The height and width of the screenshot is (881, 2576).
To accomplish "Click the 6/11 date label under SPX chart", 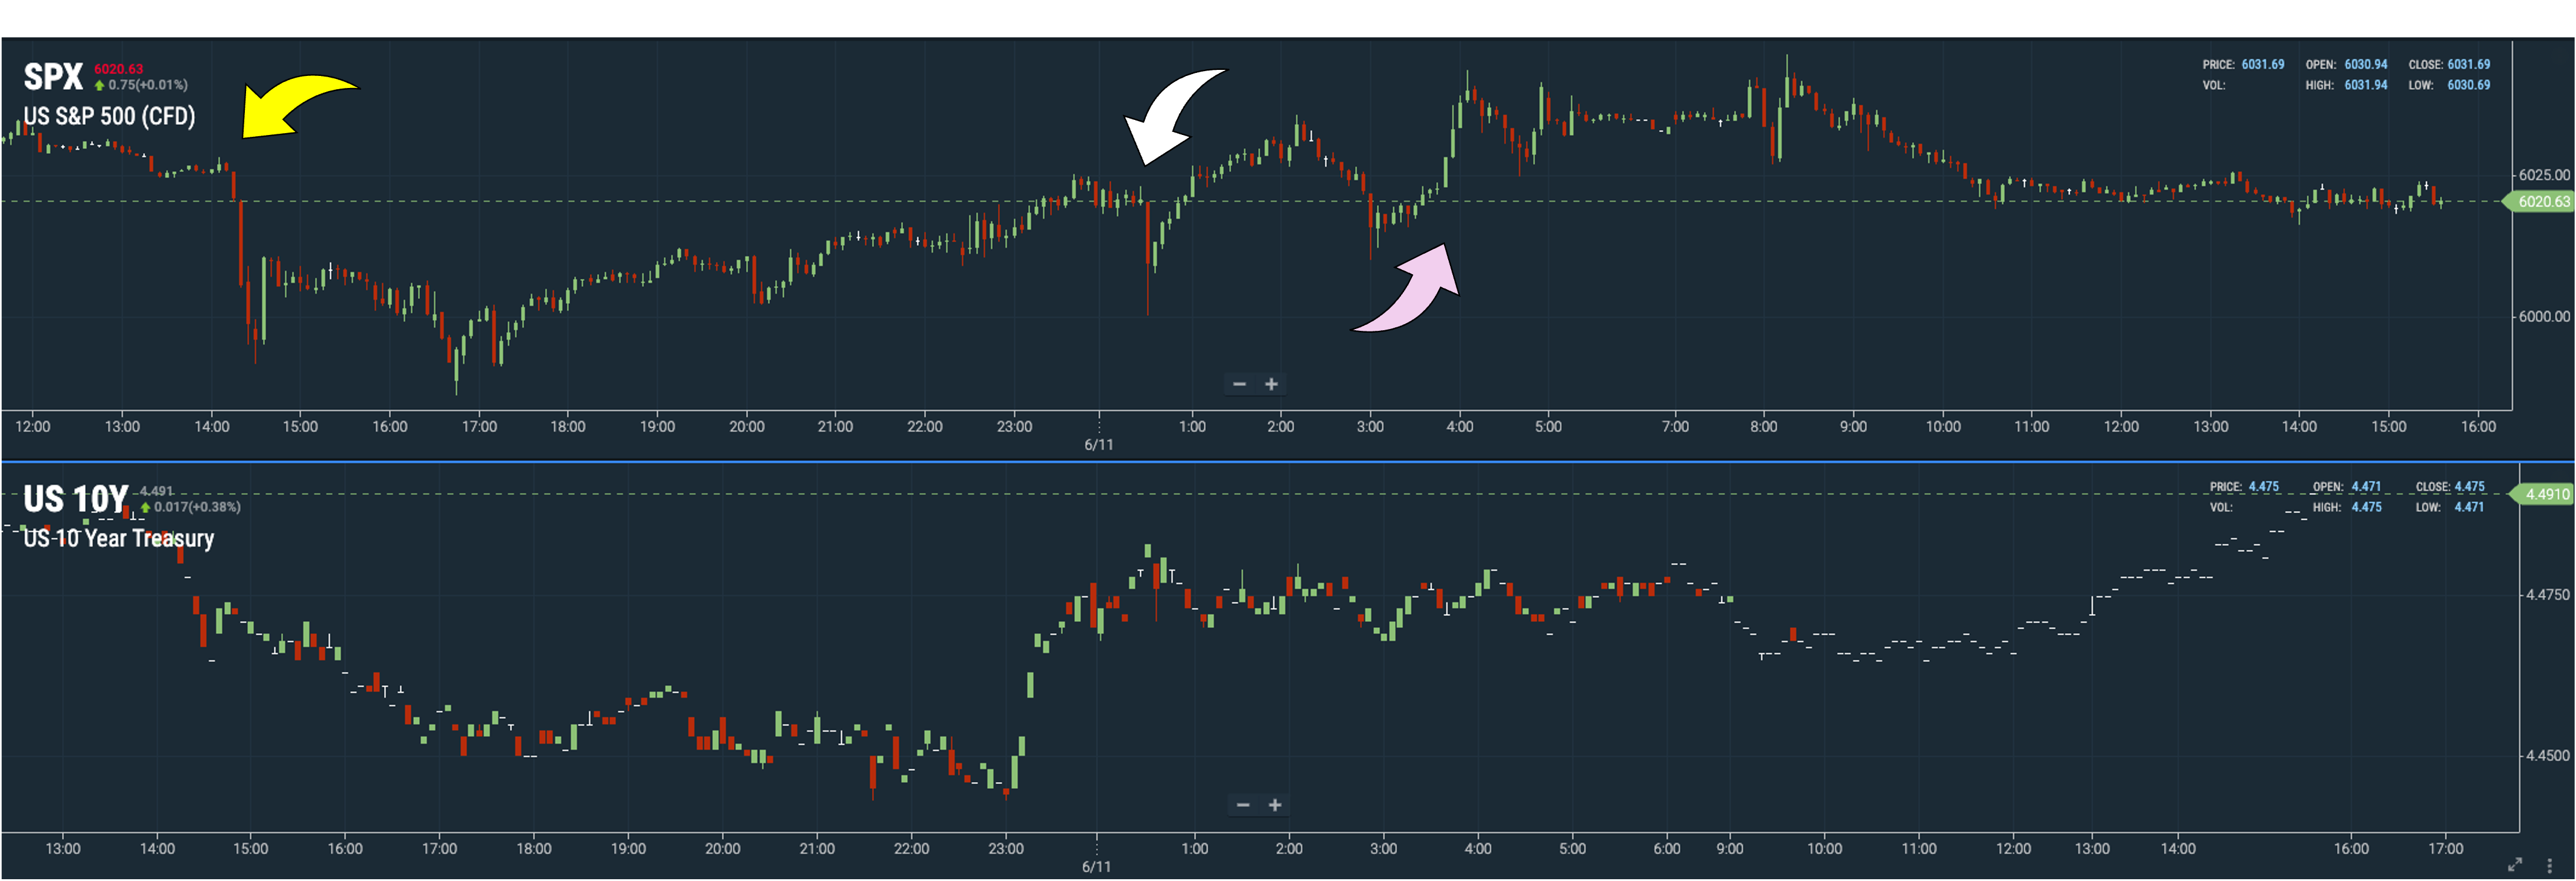I will pyautogui.click(x=1098, y=445).
